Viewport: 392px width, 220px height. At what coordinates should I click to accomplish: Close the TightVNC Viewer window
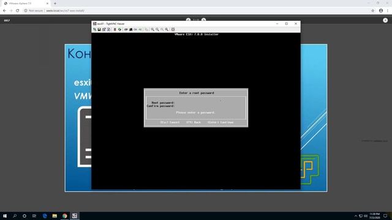296,24
